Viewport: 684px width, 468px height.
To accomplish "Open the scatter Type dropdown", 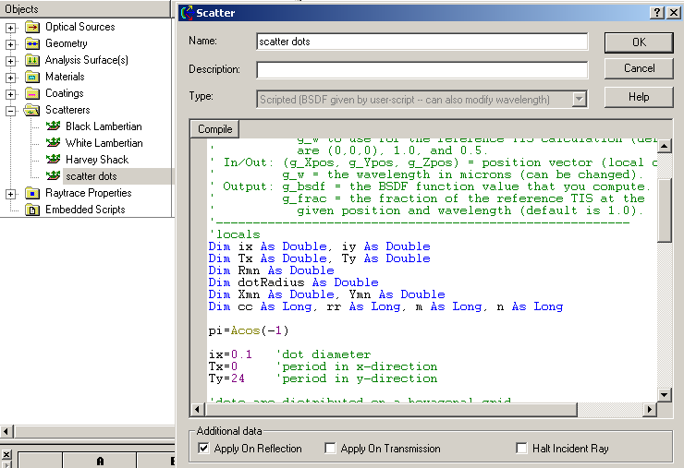I will pos(579,100).
